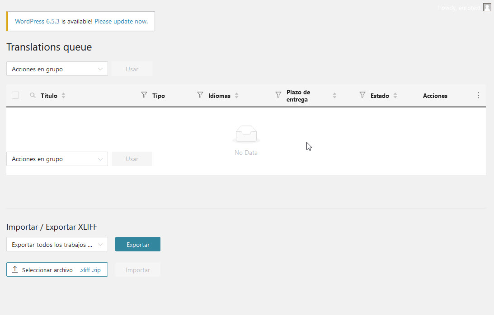The width and height of the screenshot is (494, 315).
Task: Click the user avatar next to Howdy
Action: click(487, 7)
